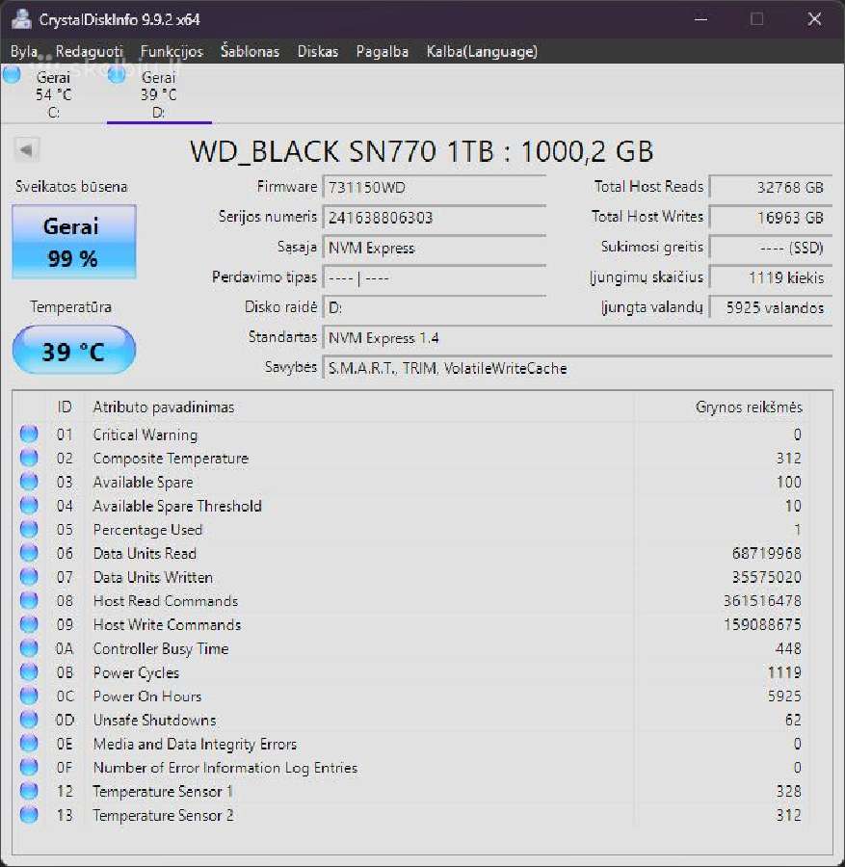Click the previous disk arrow button
Image resolution: width=845 pixels, height=867 pixels.
click(x=27, y=150)
